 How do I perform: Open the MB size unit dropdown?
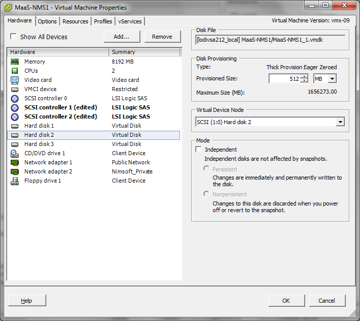point(332,79)
